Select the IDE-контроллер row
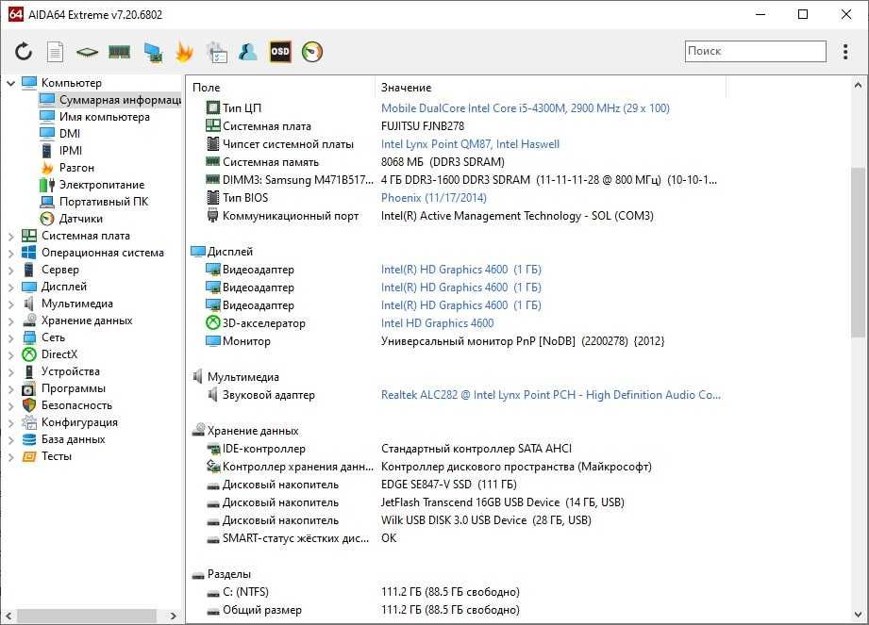The image size is (869, 625). point(456,449)
